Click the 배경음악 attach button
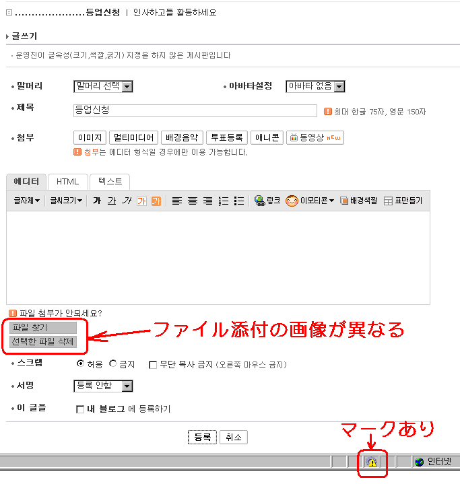This screenshot has width=460, height=484. [x=182, y=138]
